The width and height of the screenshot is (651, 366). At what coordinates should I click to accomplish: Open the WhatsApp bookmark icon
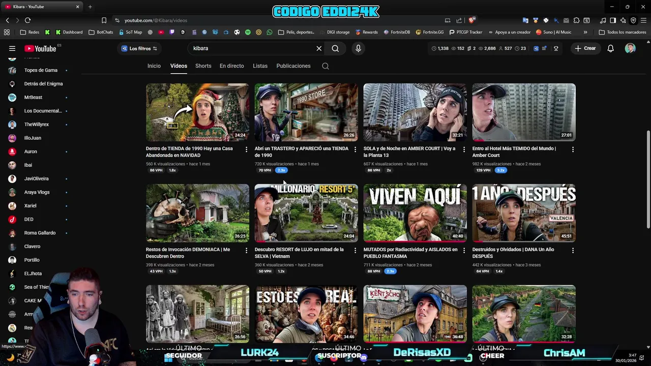coord(269,32)
